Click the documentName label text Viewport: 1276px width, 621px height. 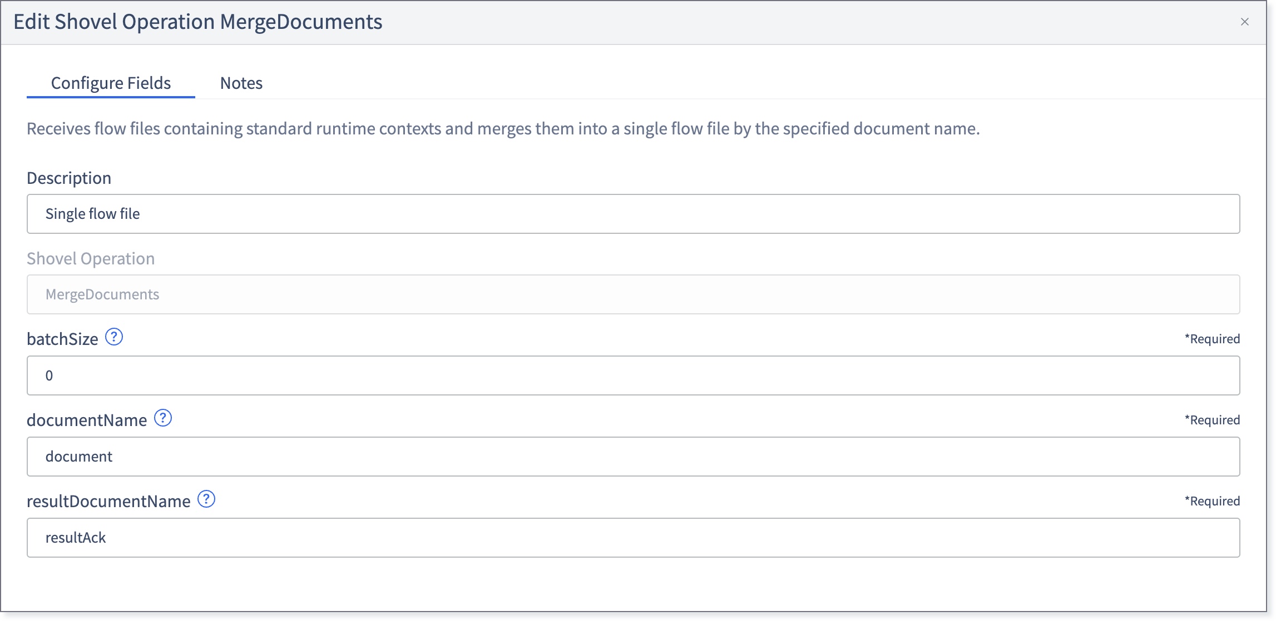point(87,420)
